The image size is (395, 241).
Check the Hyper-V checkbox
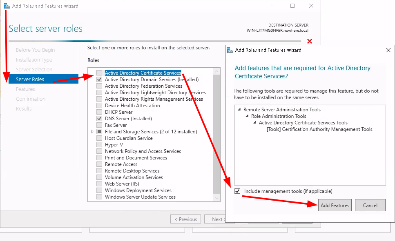pos(99,145)
